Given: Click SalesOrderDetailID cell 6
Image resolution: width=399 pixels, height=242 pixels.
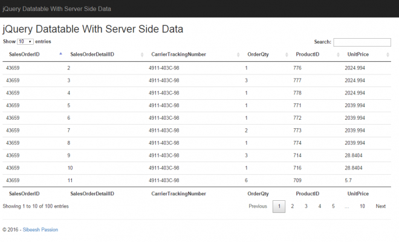Looking at the screenshot, I should click(x=69, y=118).
